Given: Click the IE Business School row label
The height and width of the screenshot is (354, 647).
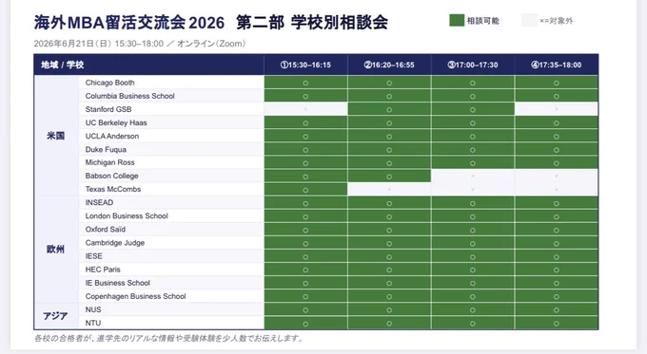Looking at the screenshot, I should coord(118,283).
